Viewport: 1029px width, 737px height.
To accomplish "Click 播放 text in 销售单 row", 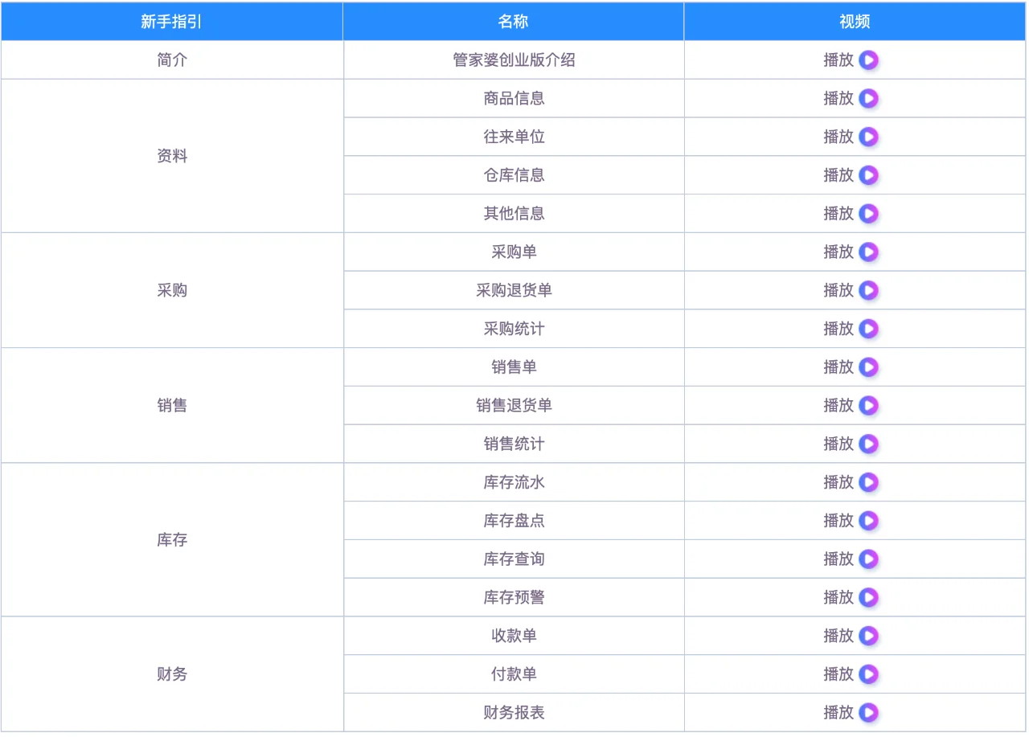I will pos(838,367).
